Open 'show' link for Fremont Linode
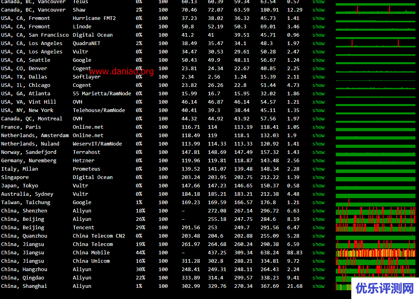Viewport: 419px width, 299px height. point(319,26)
